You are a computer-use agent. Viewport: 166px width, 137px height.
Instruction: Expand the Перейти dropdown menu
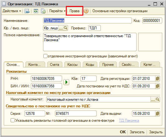click(x=57, y=11)
